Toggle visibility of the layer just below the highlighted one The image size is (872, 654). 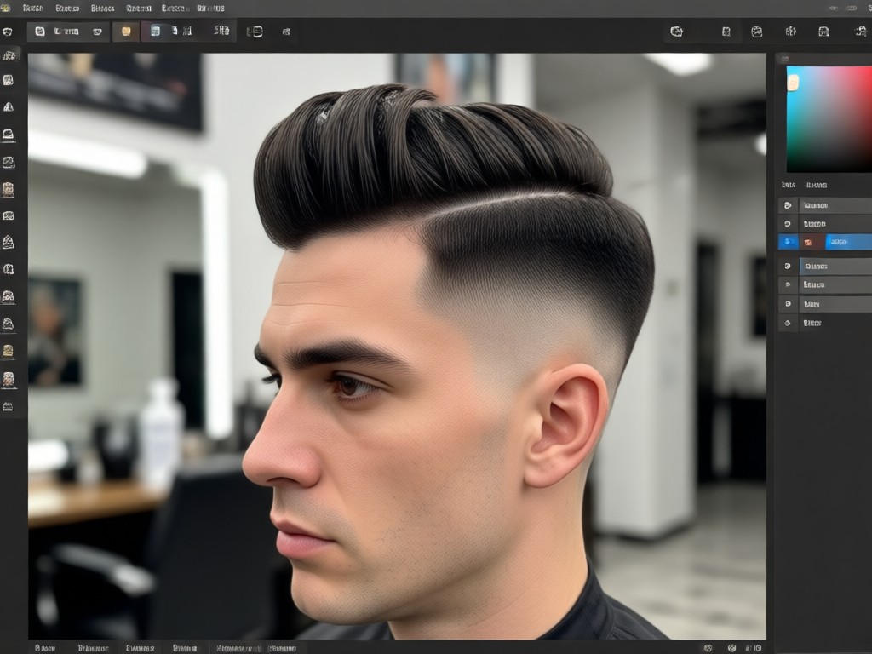coord(788,267)
